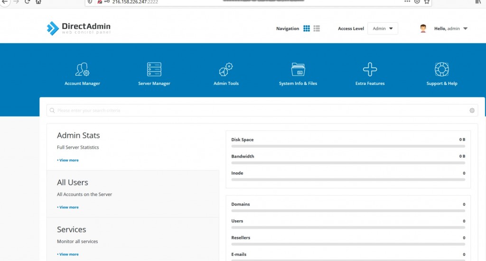The image size is (486, 261).
Task: Switch navigation to list view icon
Action: tap(317, 28)
